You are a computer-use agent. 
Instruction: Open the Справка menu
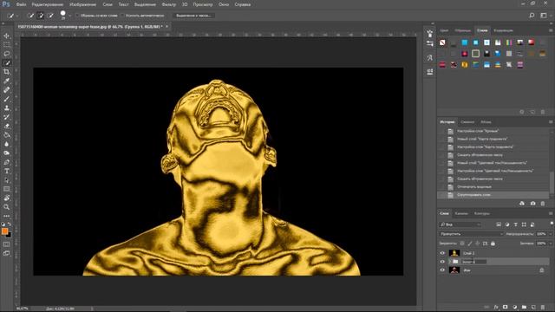tap(243, 4)
